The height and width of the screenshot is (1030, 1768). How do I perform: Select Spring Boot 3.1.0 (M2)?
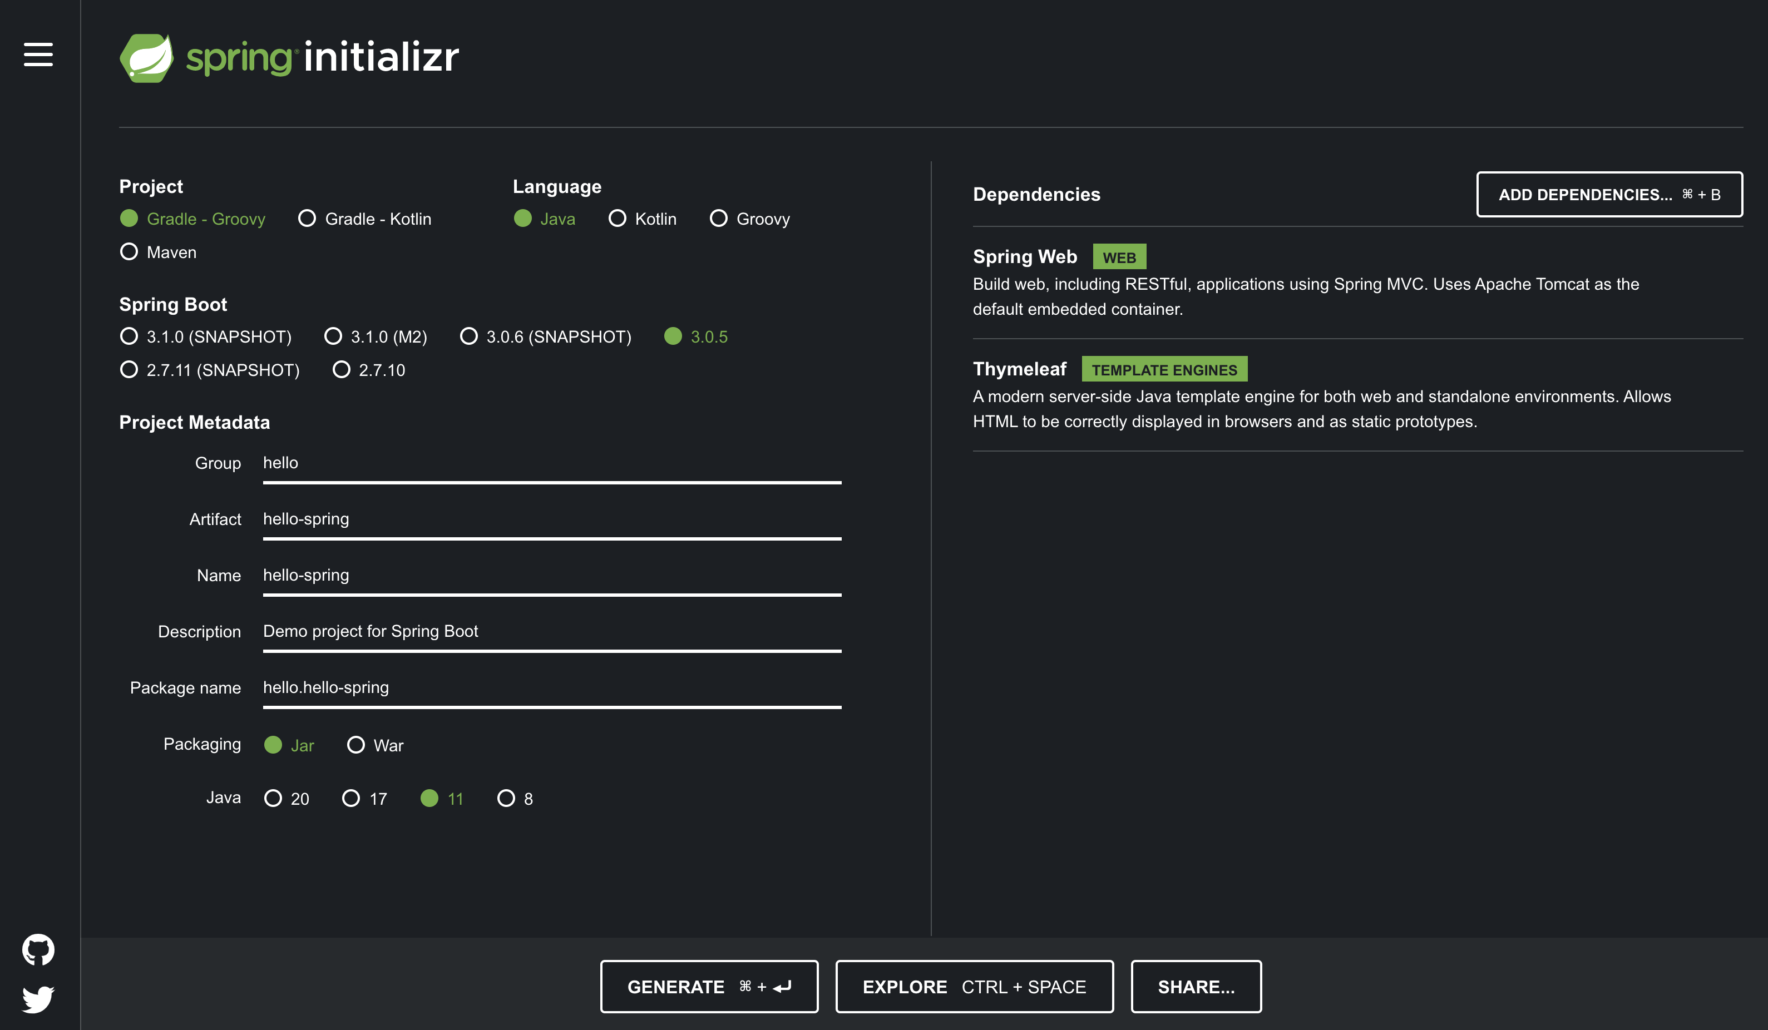click(x=333, y=336)
